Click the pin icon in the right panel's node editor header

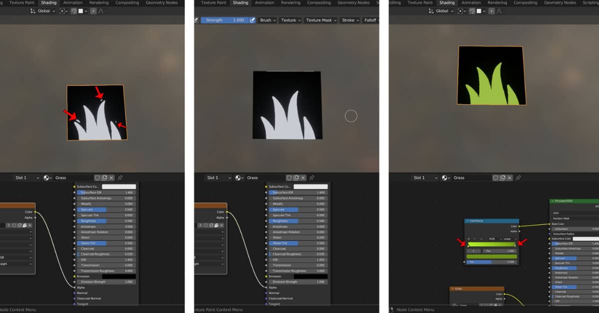click(x=518, y=177)
